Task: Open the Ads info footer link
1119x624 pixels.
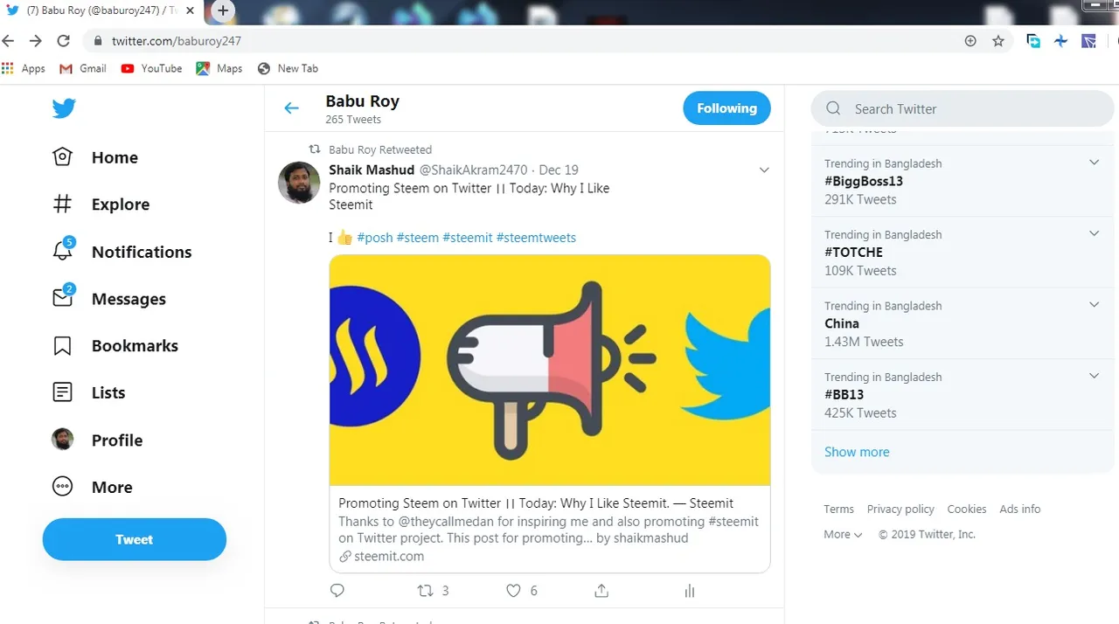Action: 1020,509
